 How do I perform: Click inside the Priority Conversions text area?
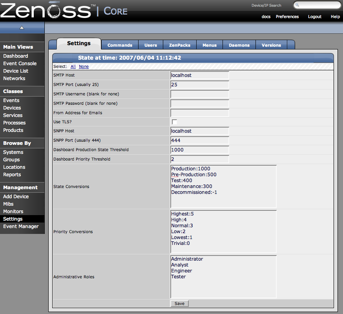[x=223, y=232]
